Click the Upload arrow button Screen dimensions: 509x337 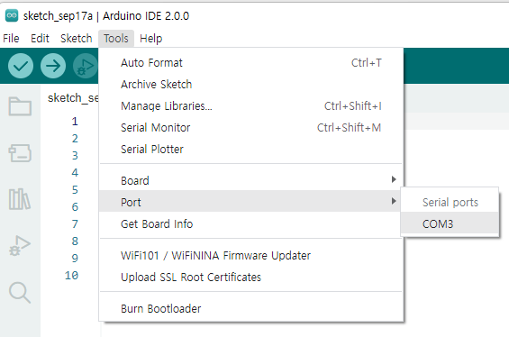coord(53,66)
